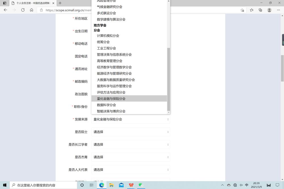284x189 pixels.
Task: Add page to favorites star icon
Action: pyautogui.click(x=242, y=10)
